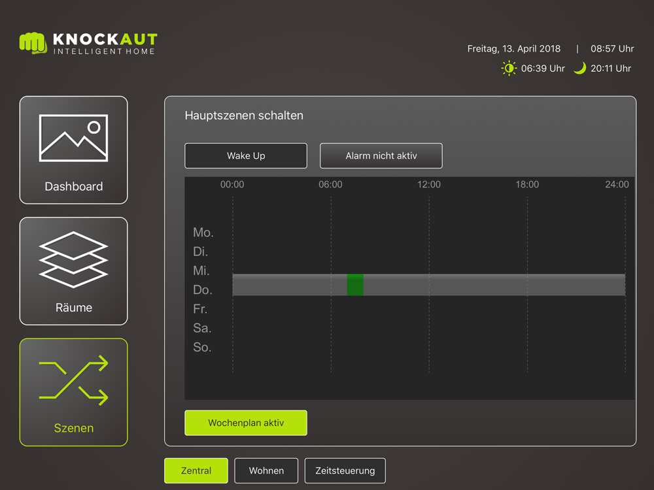Click the 18:00 time axis label
The image size is (654, 490).
(x=527, y=185)
